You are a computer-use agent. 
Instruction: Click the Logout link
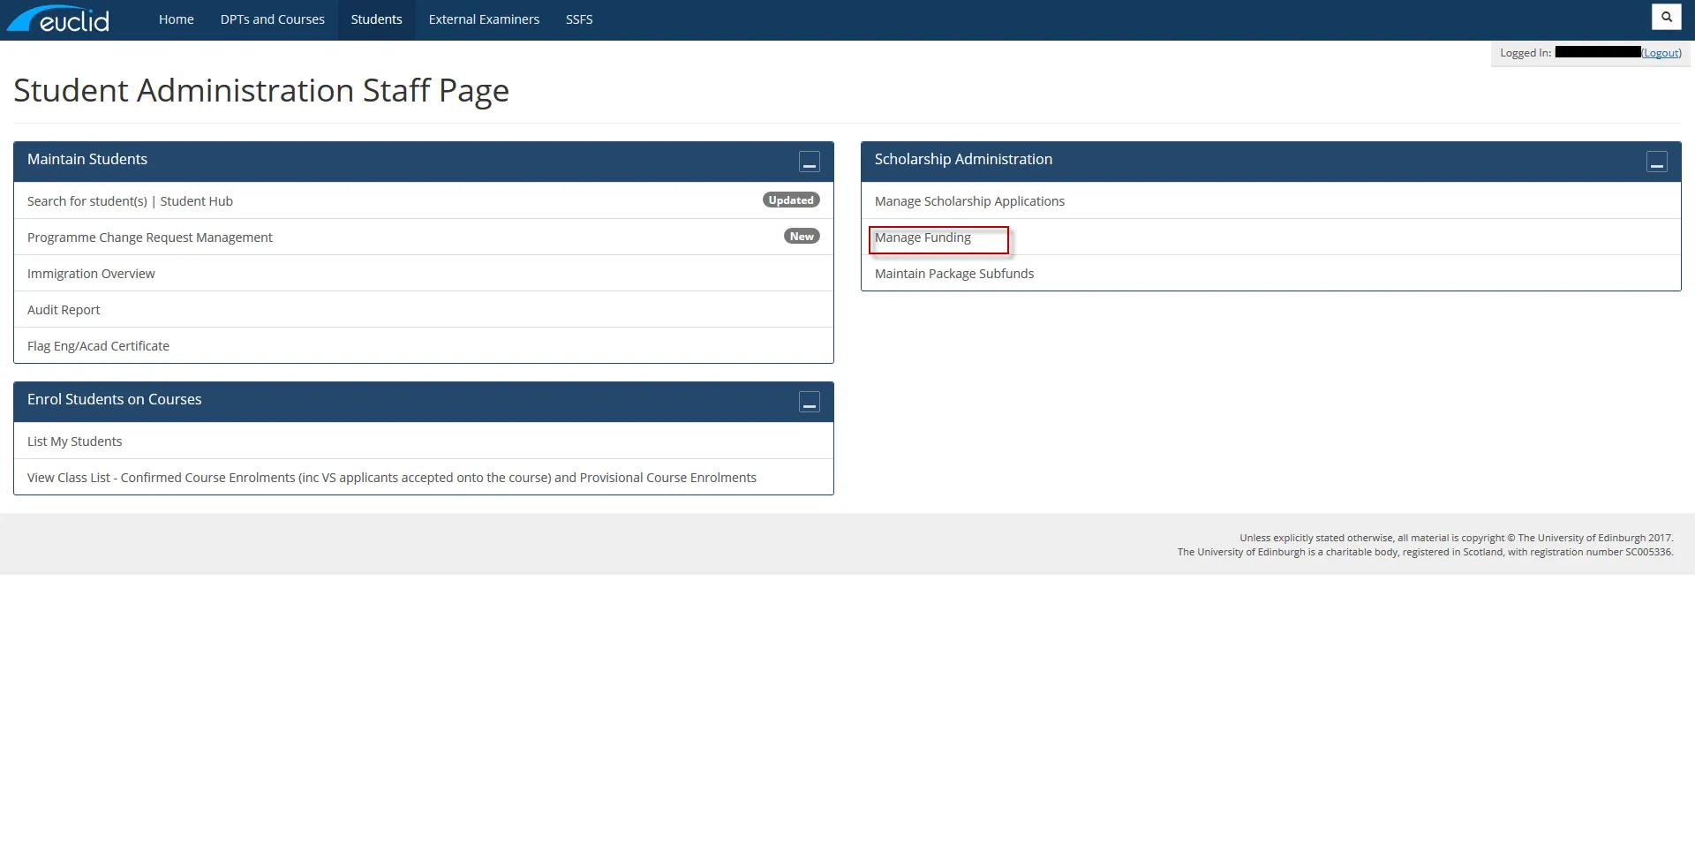[1661, 52]
